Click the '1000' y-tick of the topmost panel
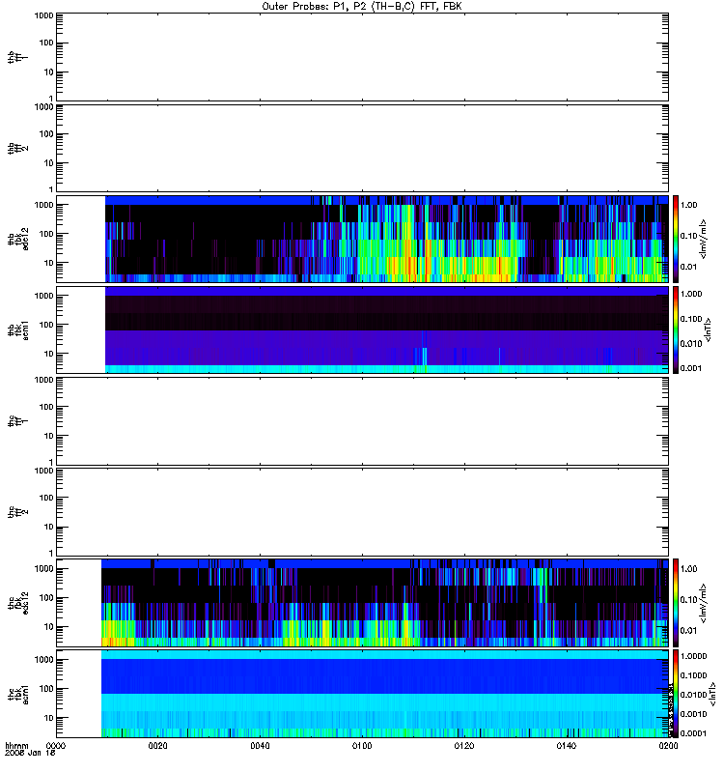 click(x=43, y=15)
